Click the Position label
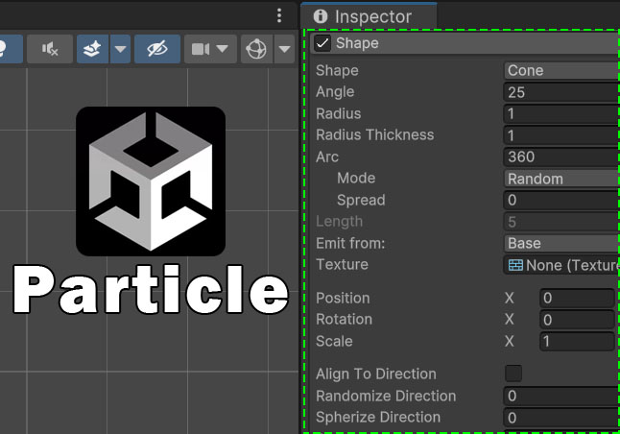 [x=343, y=298]
